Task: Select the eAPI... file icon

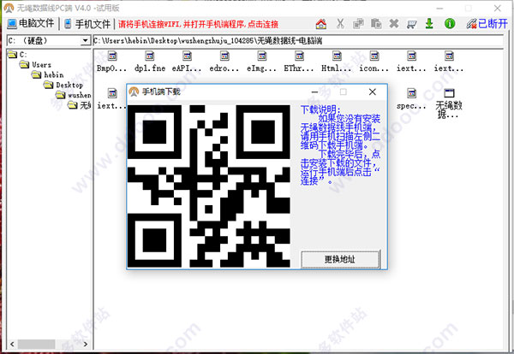Action: (187, 62)
